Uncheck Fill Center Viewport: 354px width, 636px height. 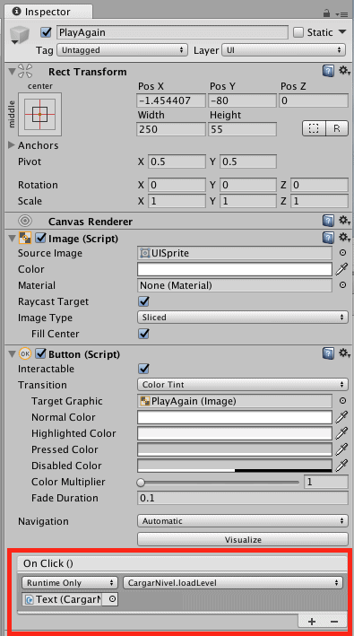(143, 334)
